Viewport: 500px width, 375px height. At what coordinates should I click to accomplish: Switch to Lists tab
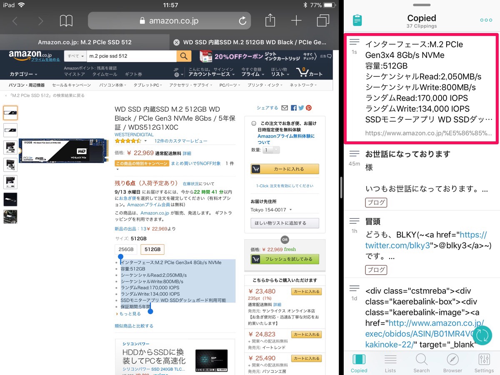[390, 363]
